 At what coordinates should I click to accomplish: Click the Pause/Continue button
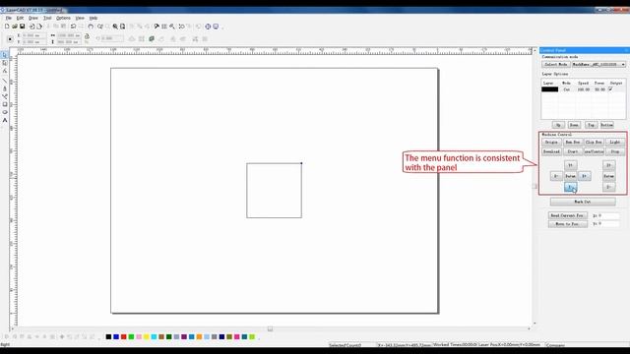pos(594,151)
